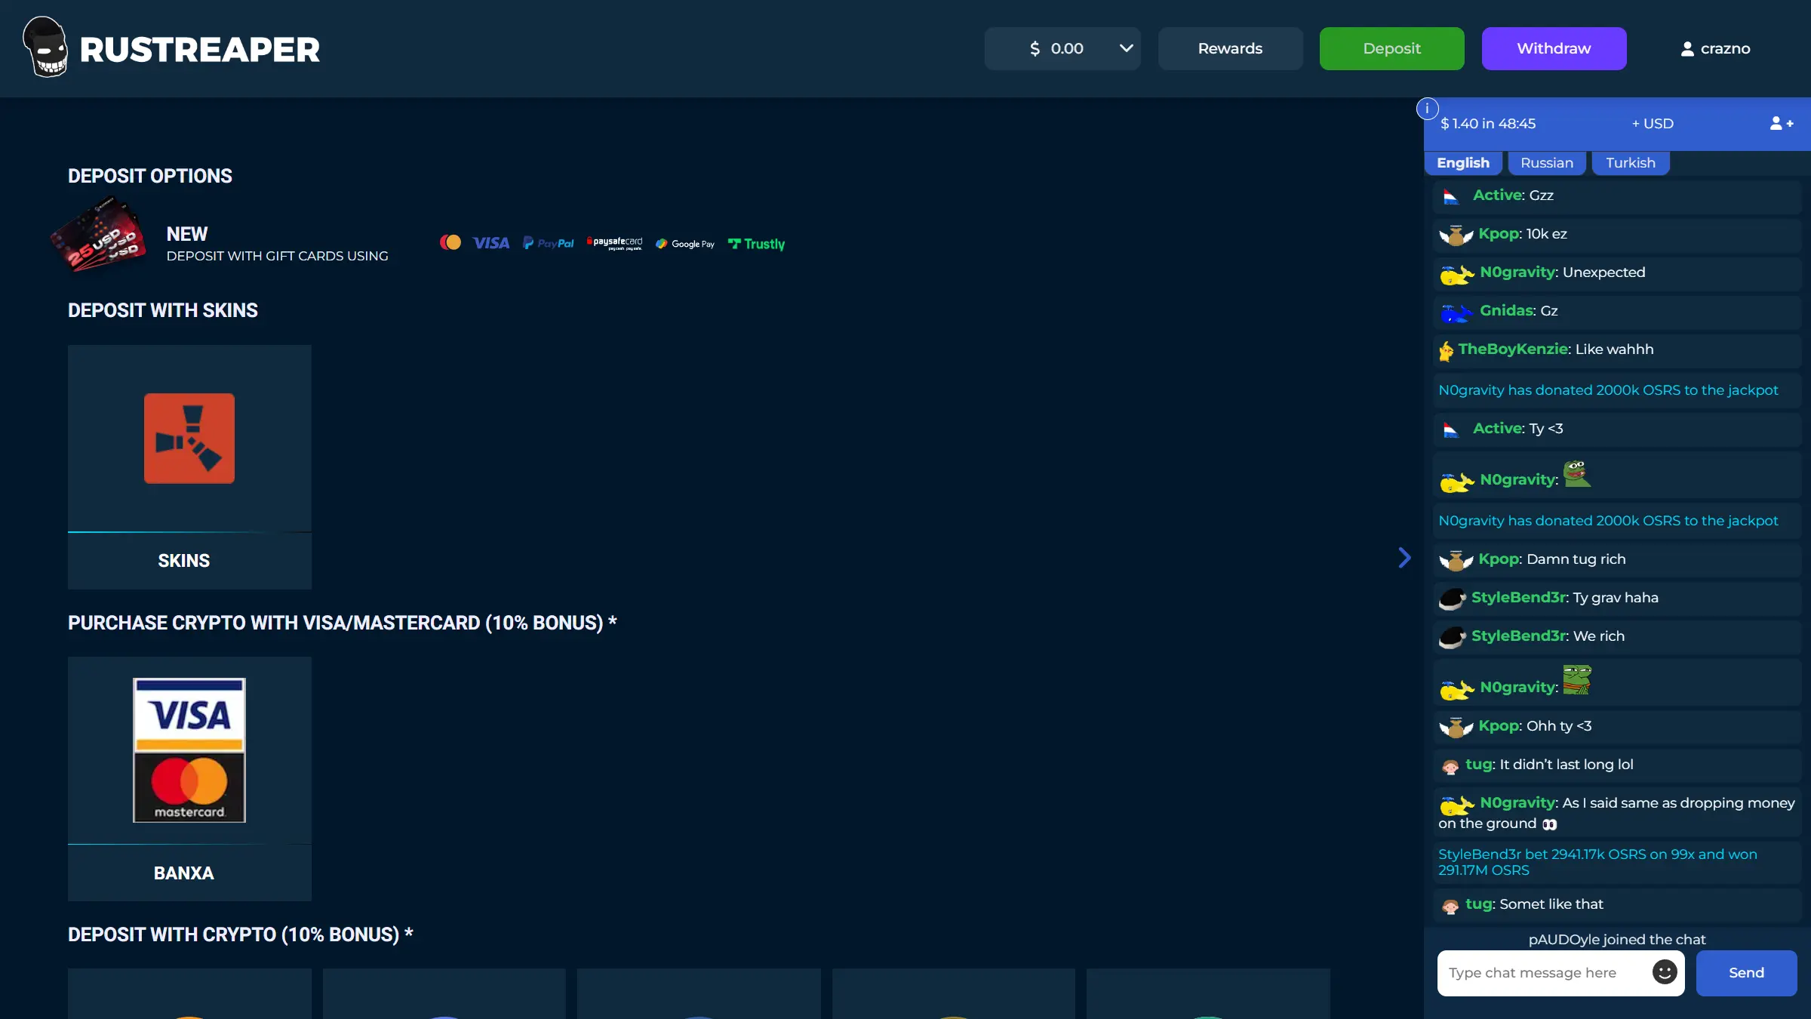Click the green Deposit button

(1391, 48)
